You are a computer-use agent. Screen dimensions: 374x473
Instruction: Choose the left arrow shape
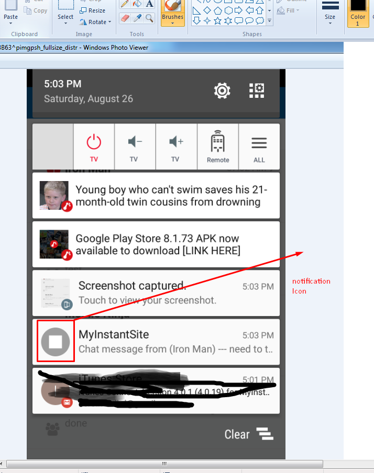(x=249, y=10)
